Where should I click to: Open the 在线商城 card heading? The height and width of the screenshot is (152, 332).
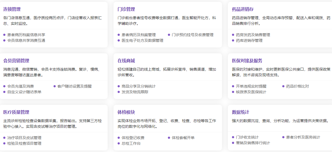coord(126,61)
